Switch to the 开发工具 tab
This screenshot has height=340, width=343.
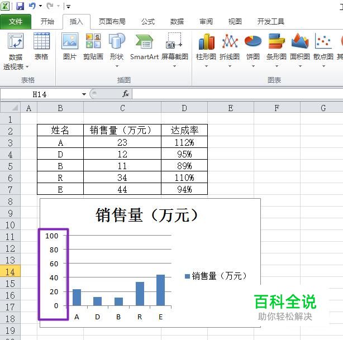point(270,21)
